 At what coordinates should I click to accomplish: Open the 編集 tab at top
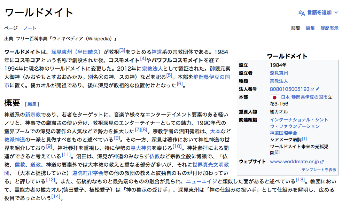tap(310, 28)
